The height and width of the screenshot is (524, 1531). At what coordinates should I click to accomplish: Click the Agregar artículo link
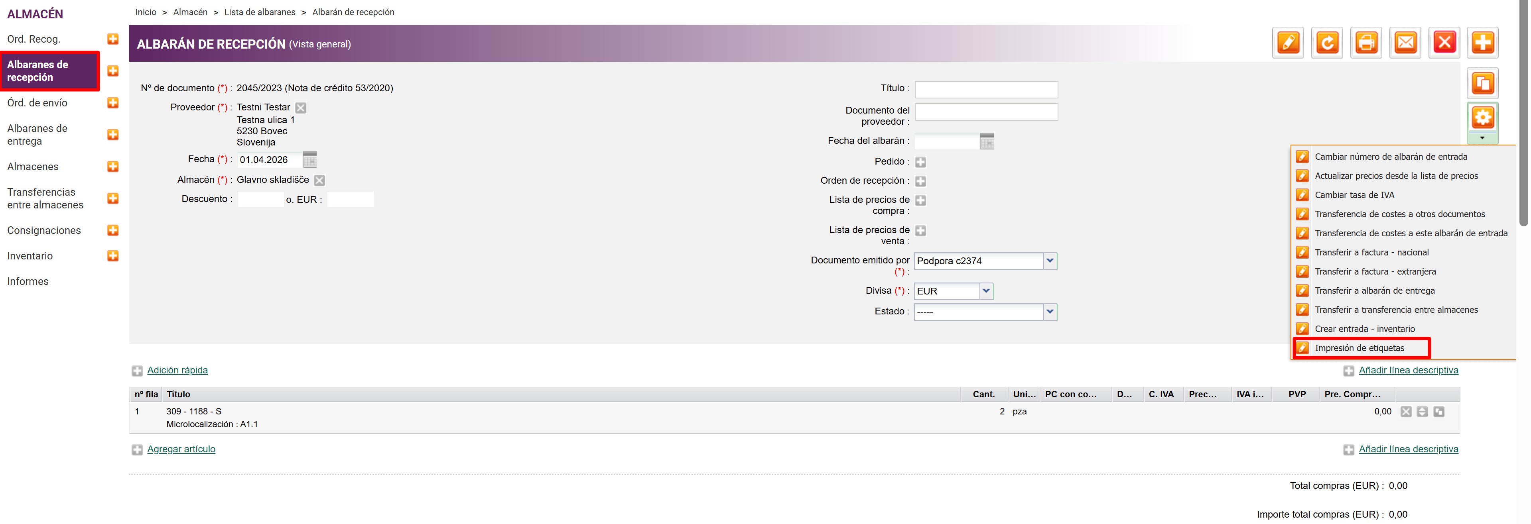click(x=181, y=449)
